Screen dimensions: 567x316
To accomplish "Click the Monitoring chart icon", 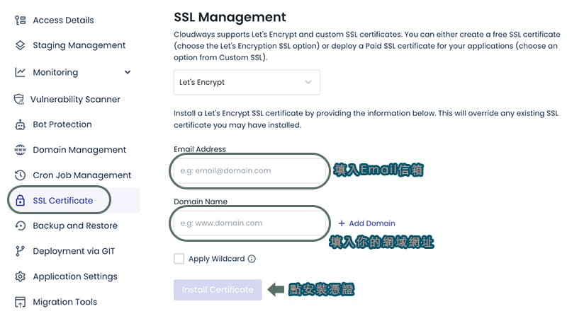I will pos(21,72).
